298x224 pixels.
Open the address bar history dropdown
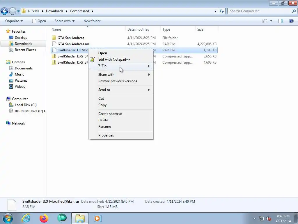point(215,11)
